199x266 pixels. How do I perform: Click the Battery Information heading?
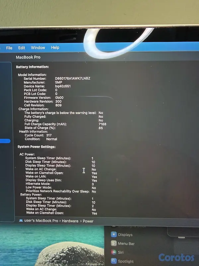[33, 67]
